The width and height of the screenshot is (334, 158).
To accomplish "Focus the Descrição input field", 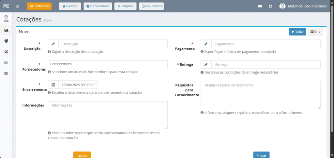I will [x=113, y=44].
